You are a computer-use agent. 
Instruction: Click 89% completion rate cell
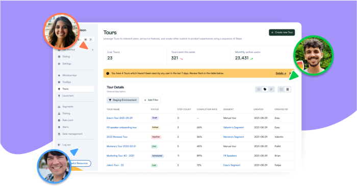tap(199, 156)
